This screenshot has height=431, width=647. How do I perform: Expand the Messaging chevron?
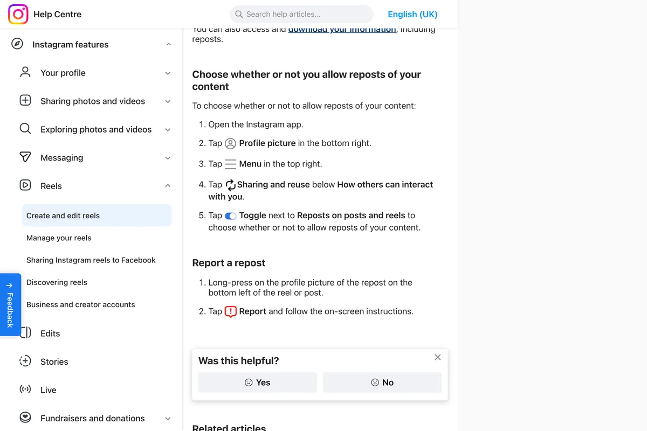click(x=168, y=158)
